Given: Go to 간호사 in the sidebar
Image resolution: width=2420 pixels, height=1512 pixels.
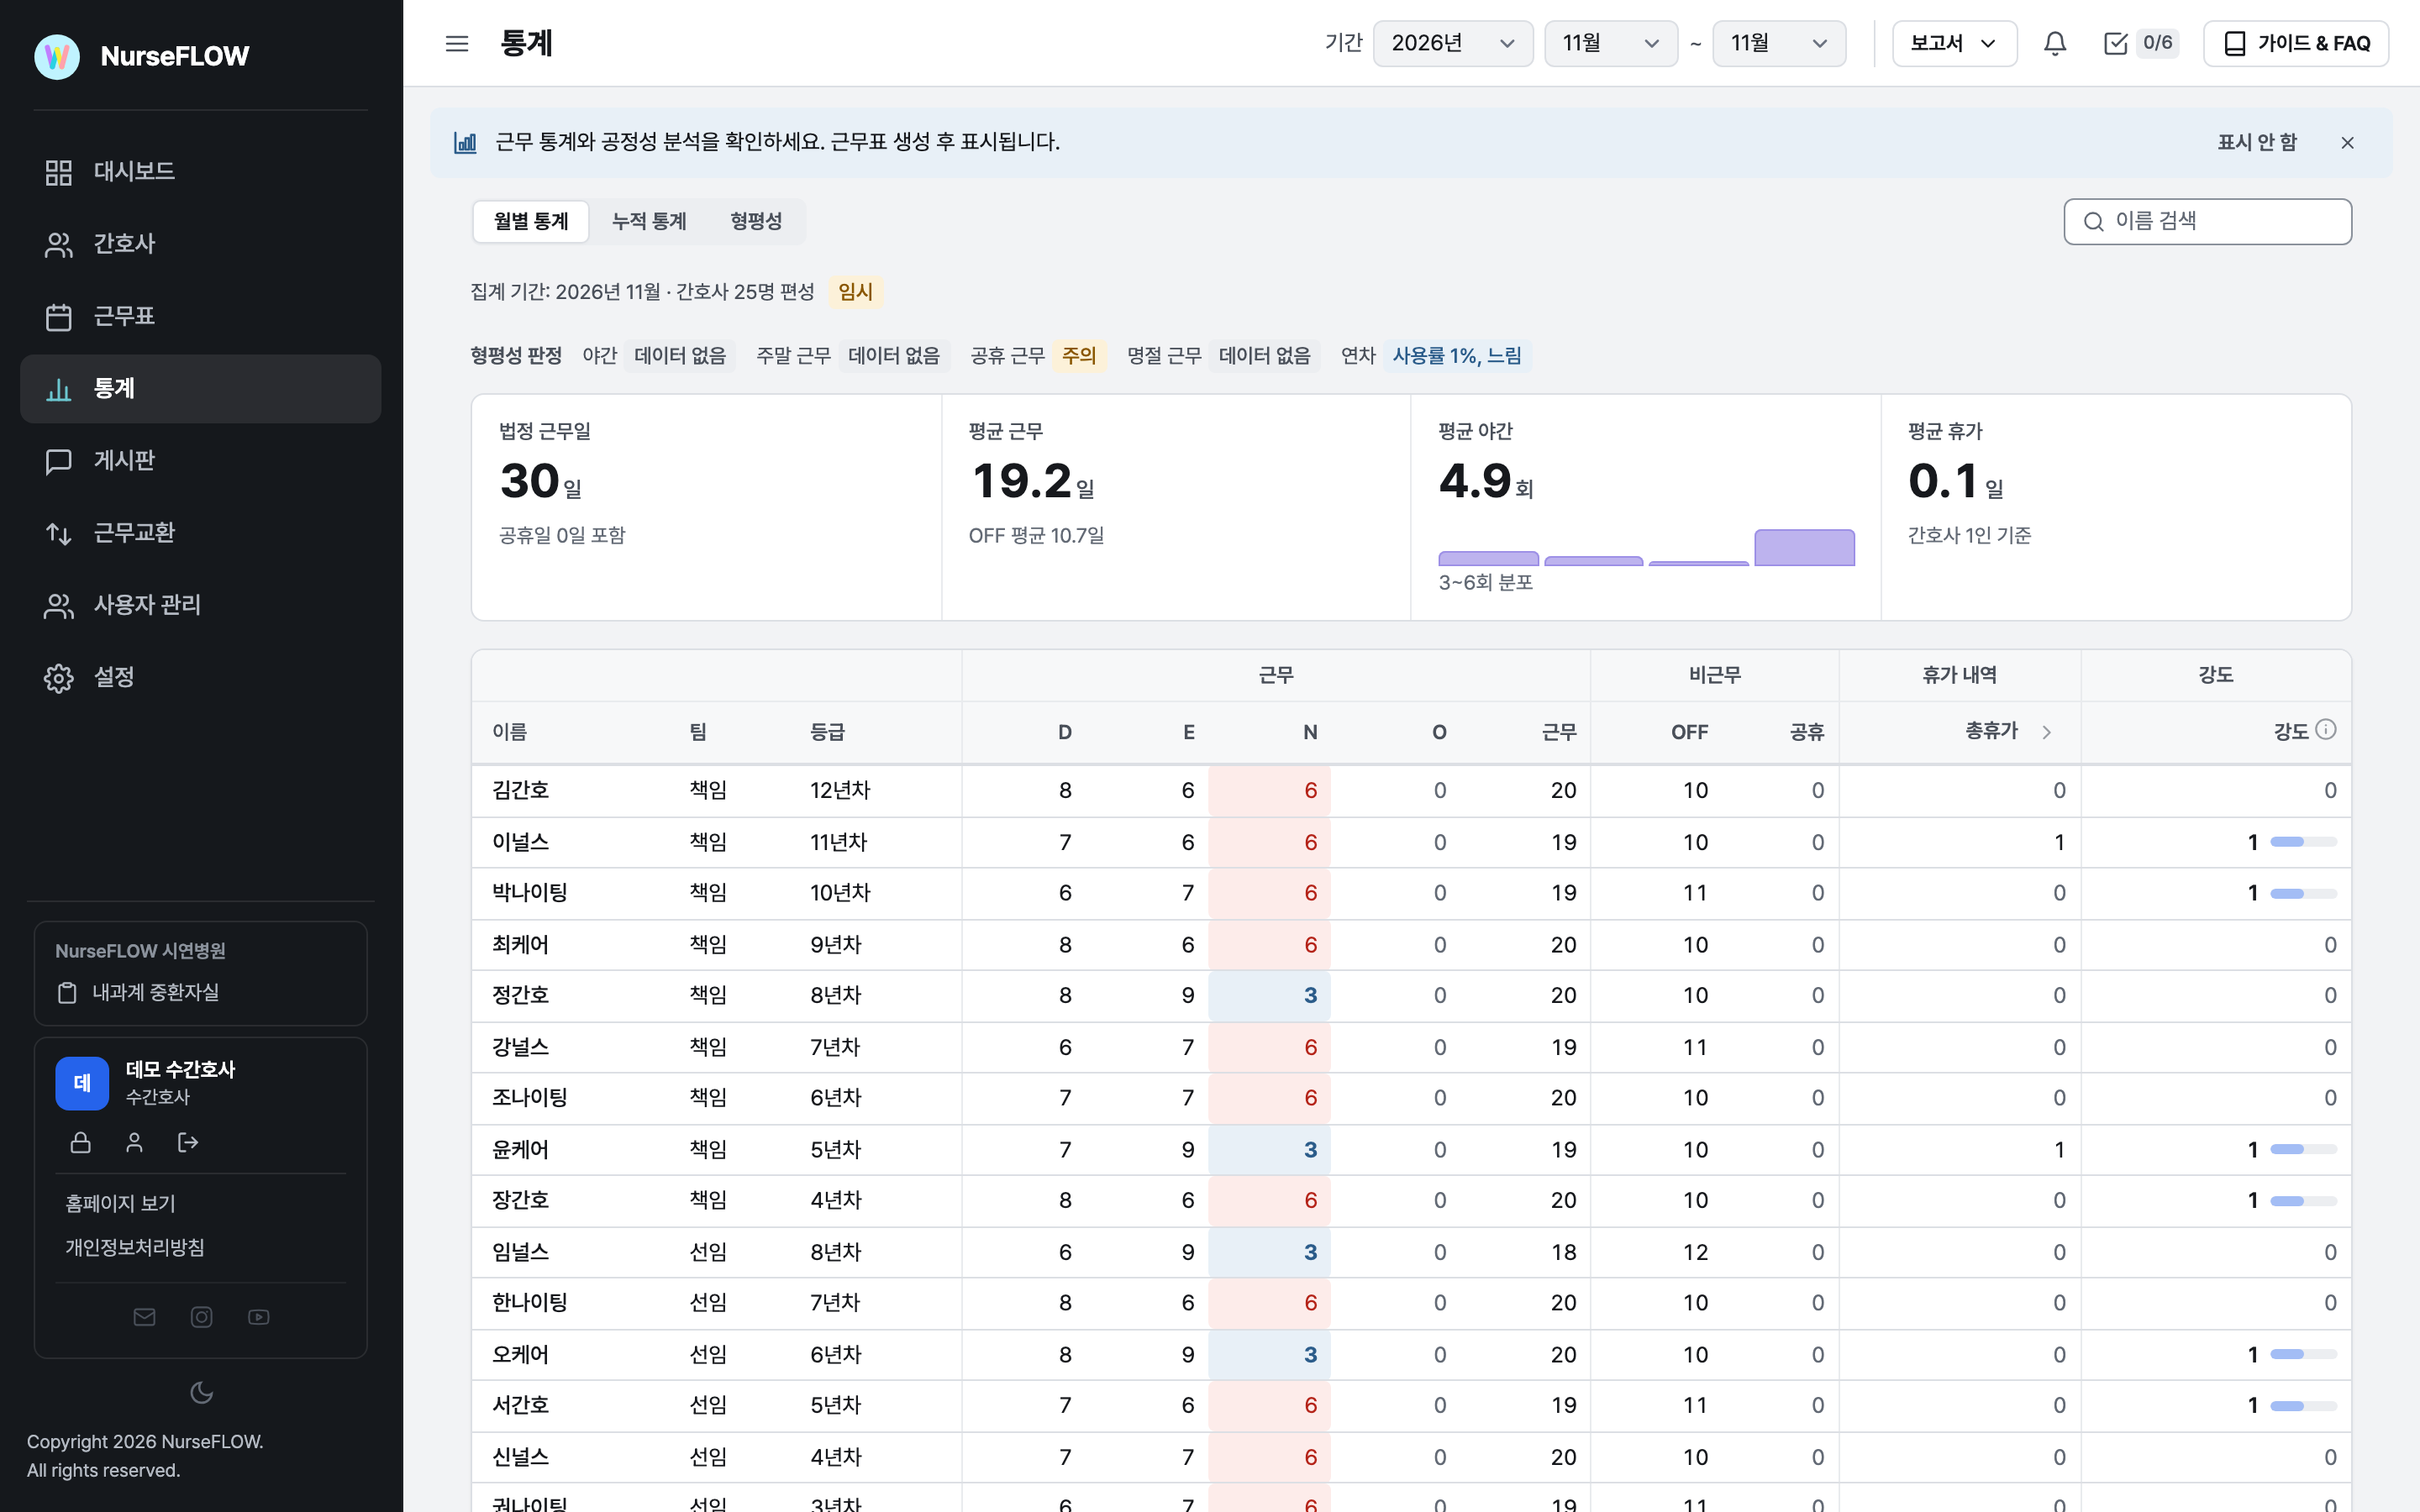Looking at the screenshot, I should [201, 244].
